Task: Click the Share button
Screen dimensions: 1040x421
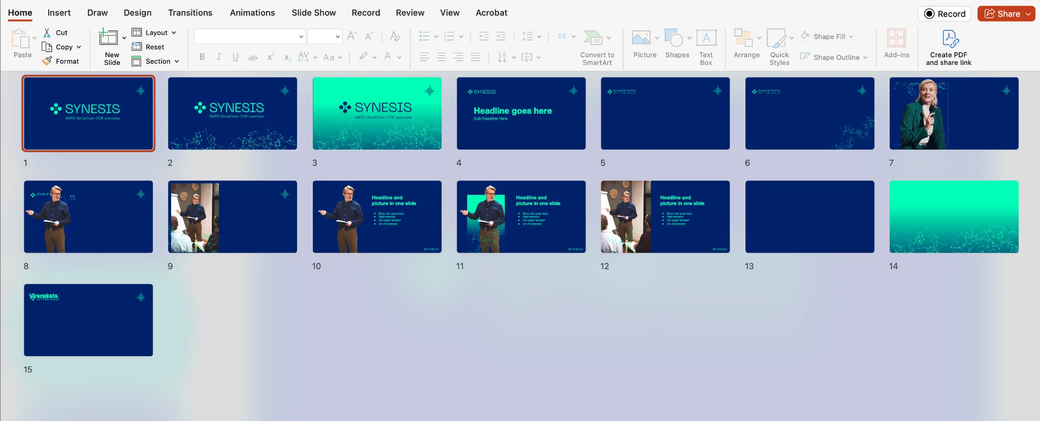Action: click(1006, 14)
